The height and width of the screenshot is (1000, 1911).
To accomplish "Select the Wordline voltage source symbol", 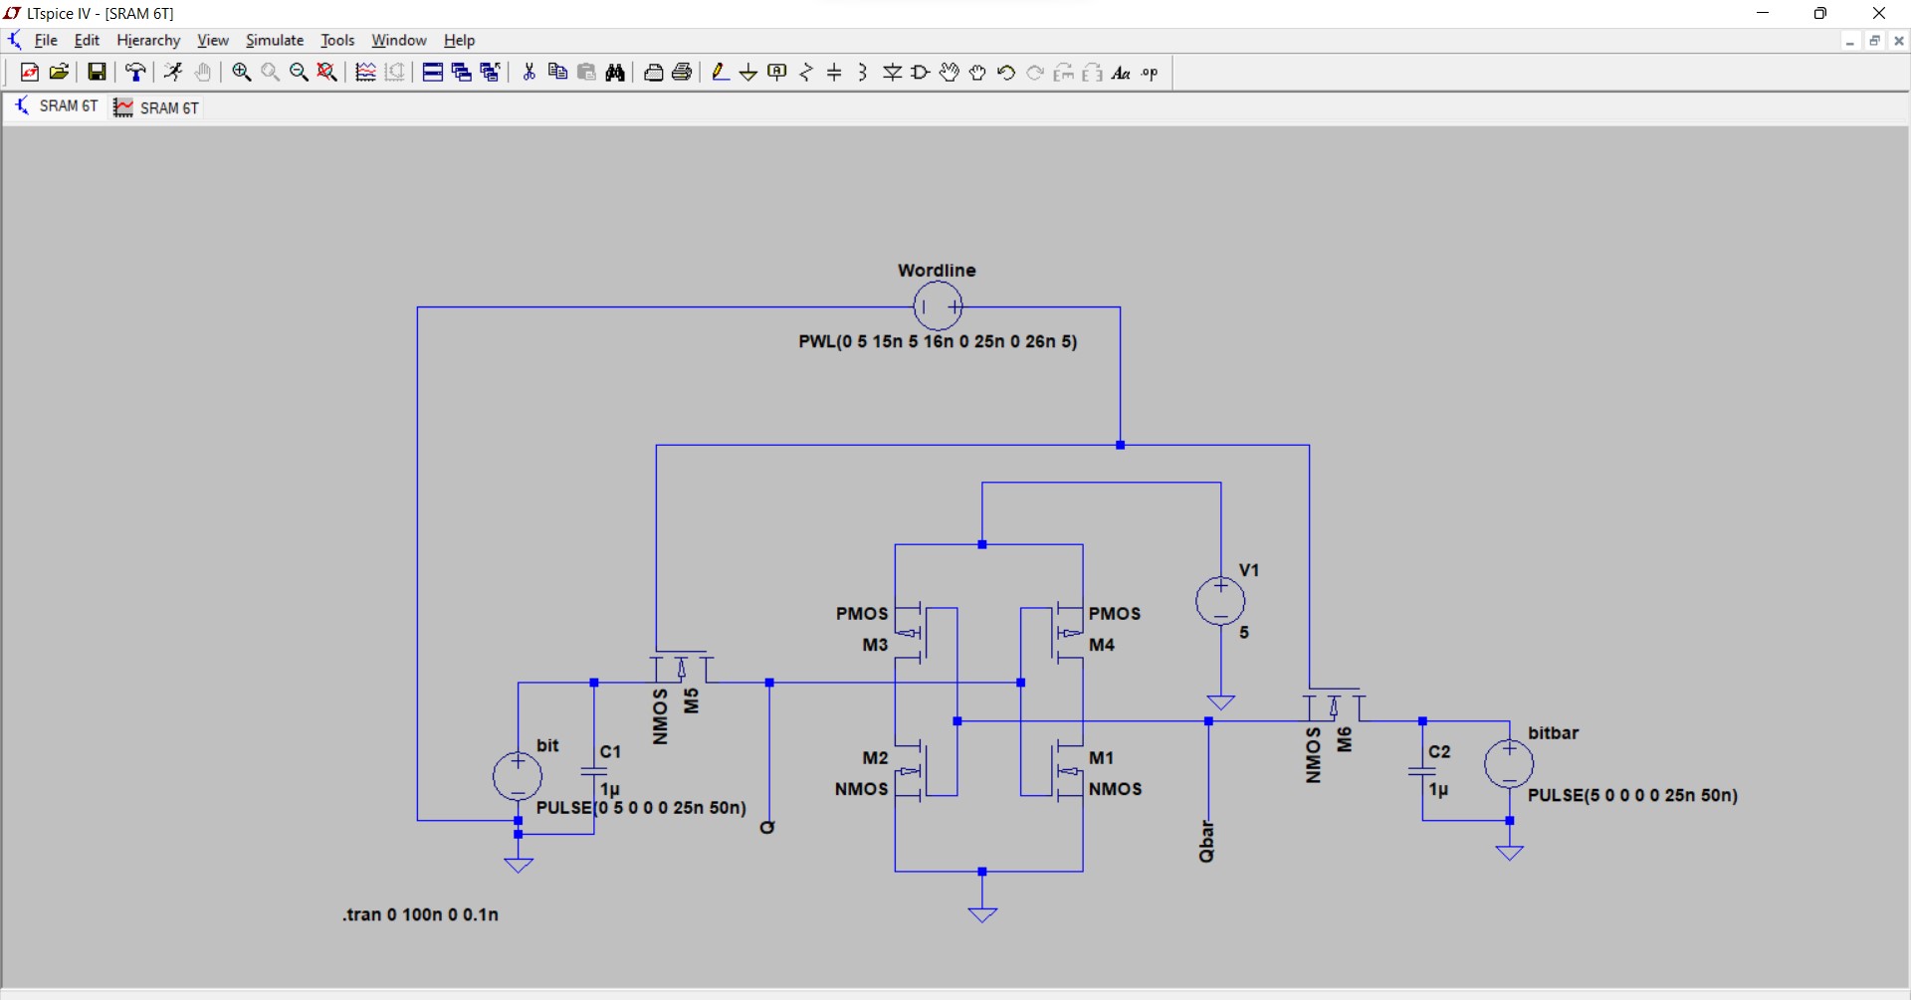I will pyautogui.click(x=937, y=306).
